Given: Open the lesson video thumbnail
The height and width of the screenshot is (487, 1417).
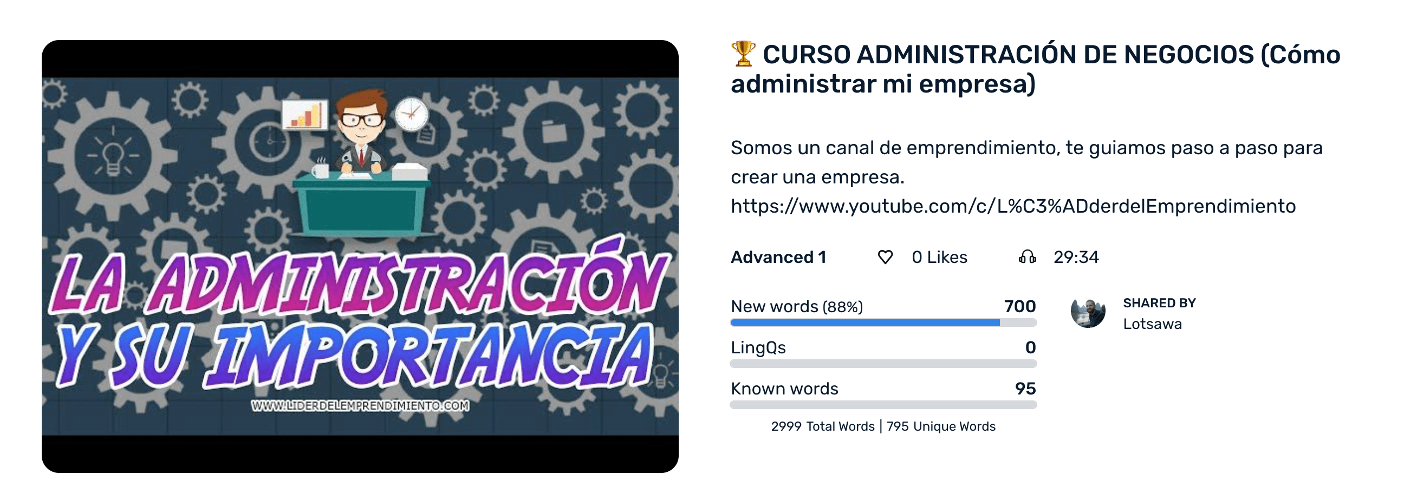Looking at the screenshot, I should [x=360, y=256].
